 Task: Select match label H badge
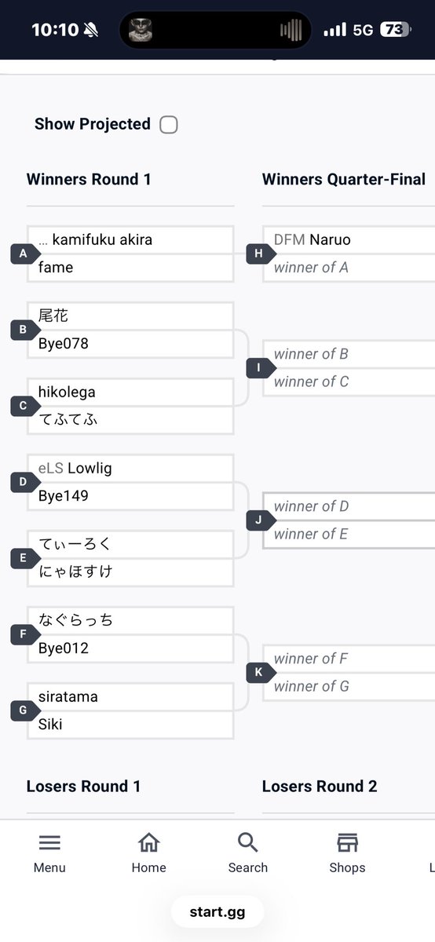click(259, 254)
